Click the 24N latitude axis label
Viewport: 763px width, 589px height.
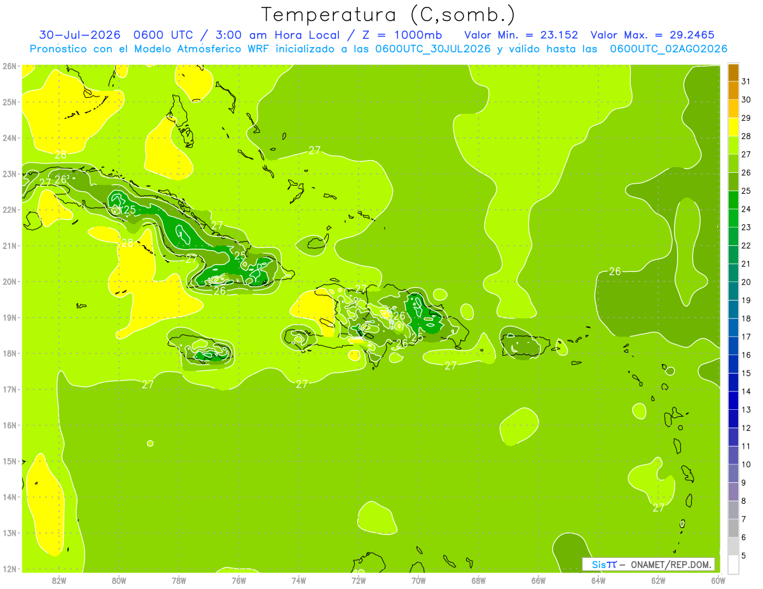10,138
